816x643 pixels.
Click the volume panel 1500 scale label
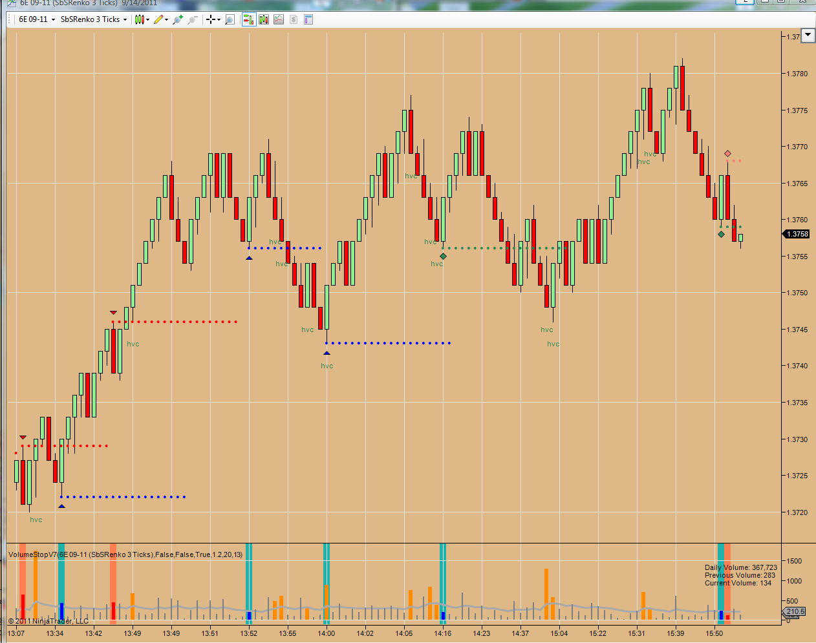point(795,561)
